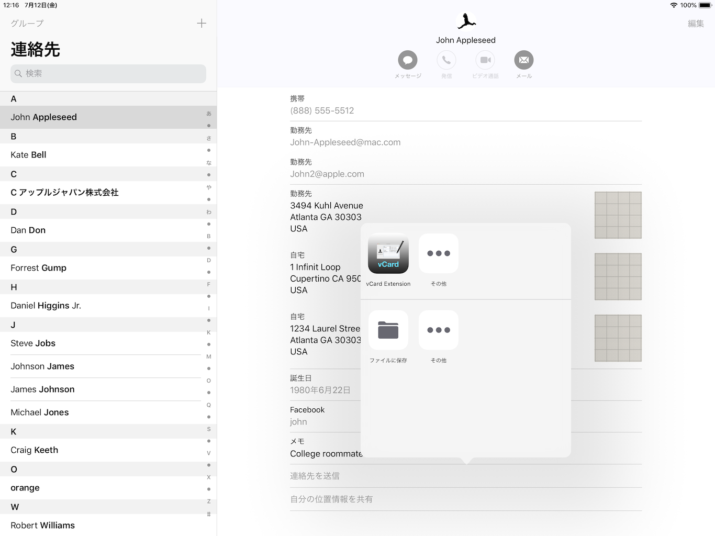The width and height of the screenshot is (715, 536).
Task: Tap the mail envelope icon
Action: [523, 60]
